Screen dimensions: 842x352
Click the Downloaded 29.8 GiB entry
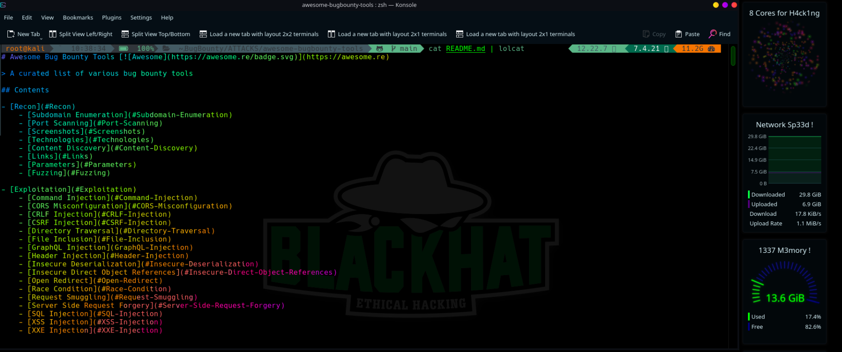tap(785, 195)
